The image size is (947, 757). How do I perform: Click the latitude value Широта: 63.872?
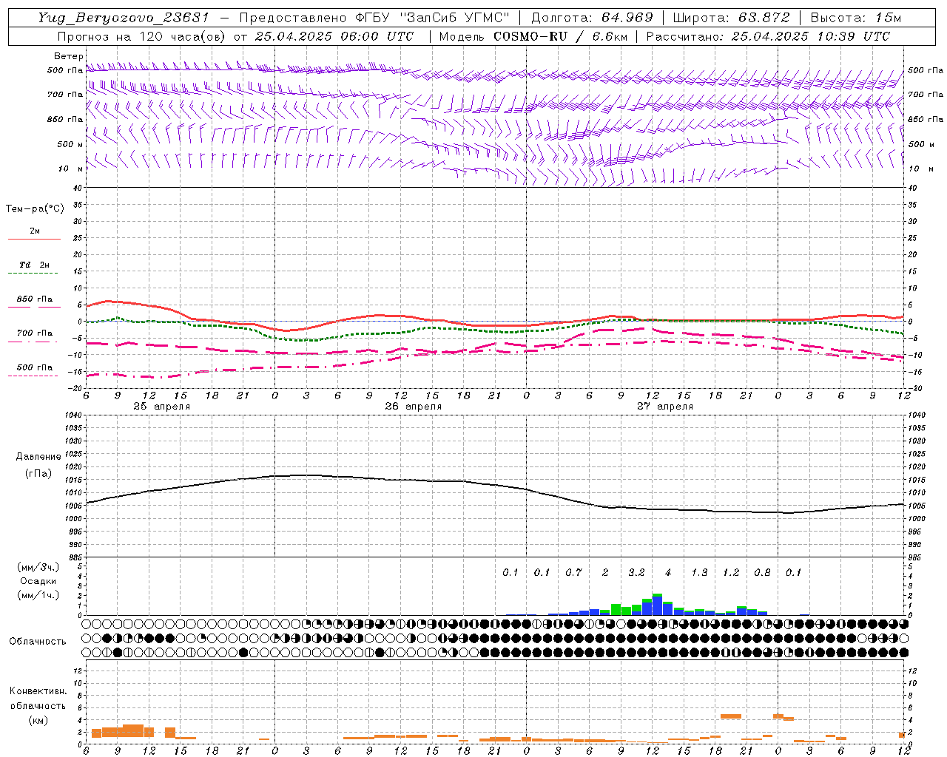732,18
